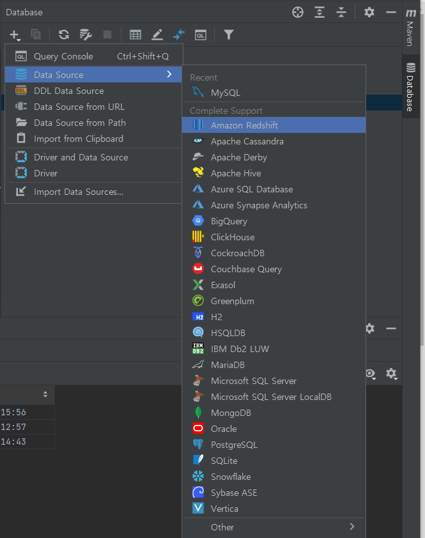This screenshot has width=425, height=538.
Task: Choose Driver and Data Source
Action: (93, 157)
